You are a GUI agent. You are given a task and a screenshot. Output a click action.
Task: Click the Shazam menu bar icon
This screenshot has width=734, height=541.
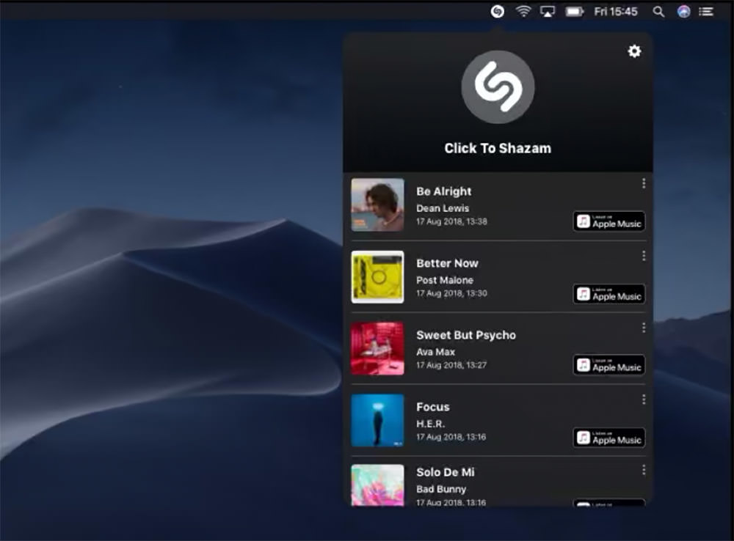coord(497,11)
